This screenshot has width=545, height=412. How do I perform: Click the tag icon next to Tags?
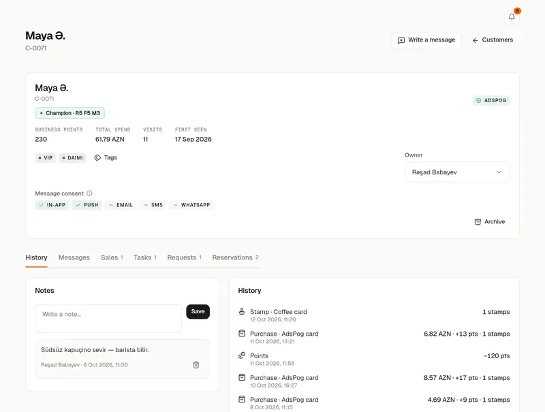coord(97,158)
